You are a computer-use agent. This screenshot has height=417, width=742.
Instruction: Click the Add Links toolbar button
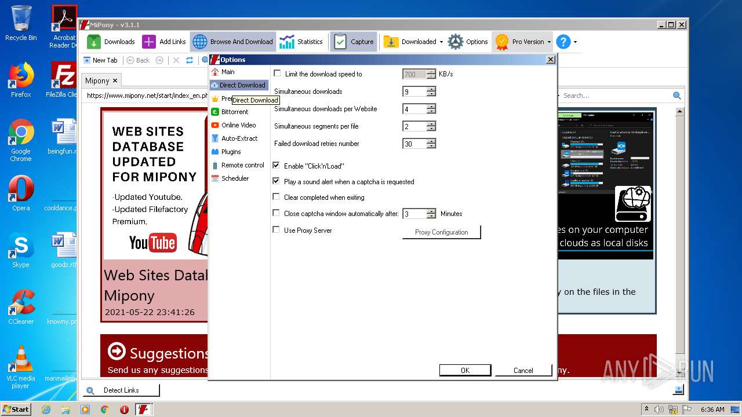[x=165, y=42]
